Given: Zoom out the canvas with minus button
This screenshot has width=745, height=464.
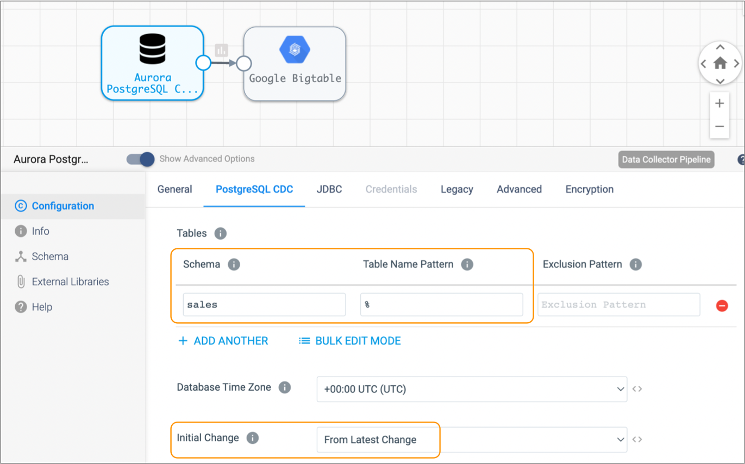Looking at the screenshot, I should pos(719,127).
